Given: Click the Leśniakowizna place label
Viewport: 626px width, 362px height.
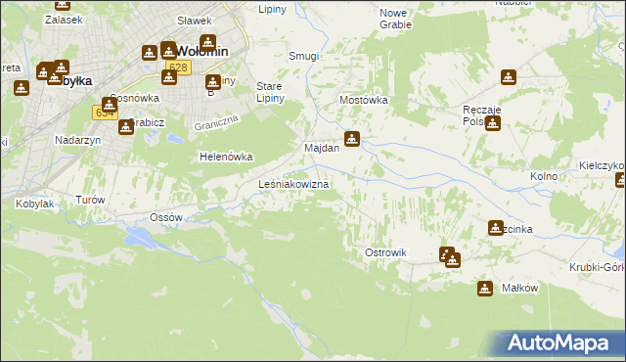Looking at the screenshot, I should click(x=293, y=184).
